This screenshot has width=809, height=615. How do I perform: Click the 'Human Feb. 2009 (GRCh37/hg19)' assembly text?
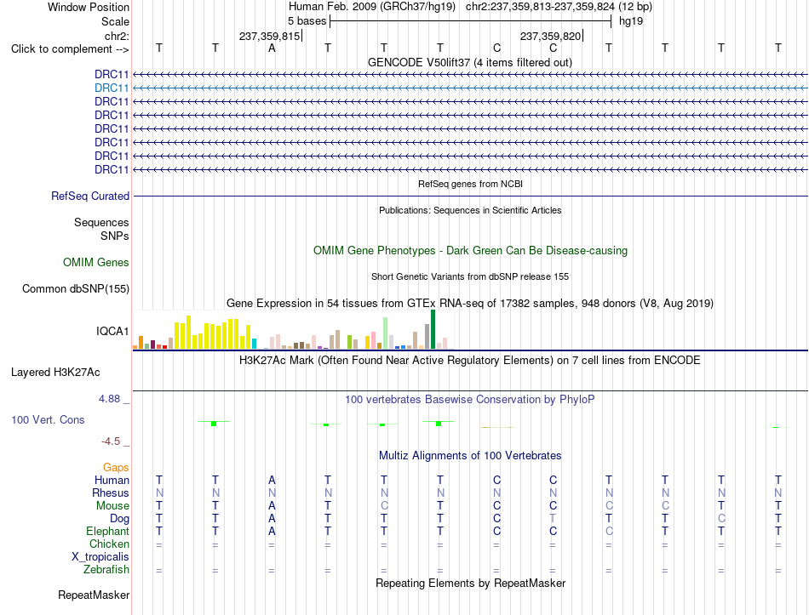372,7
